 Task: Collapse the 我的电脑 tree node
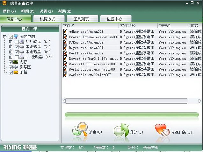tap(4, 37)
